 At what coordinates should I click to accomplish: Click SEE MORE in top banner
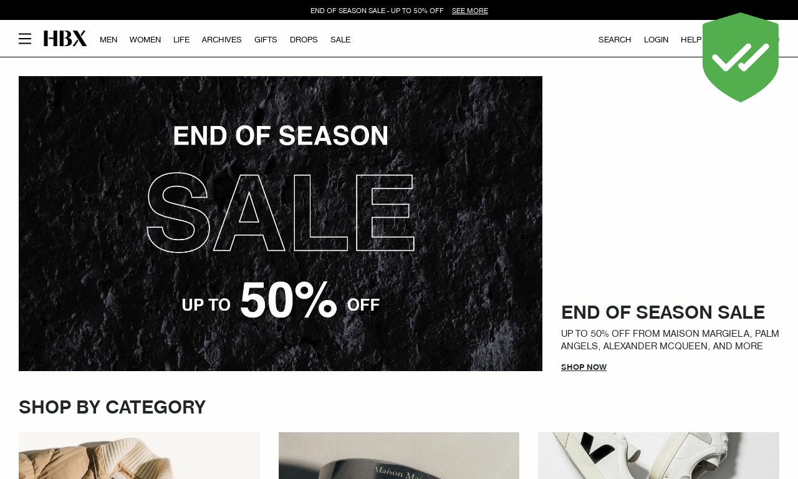coord(470,11)
